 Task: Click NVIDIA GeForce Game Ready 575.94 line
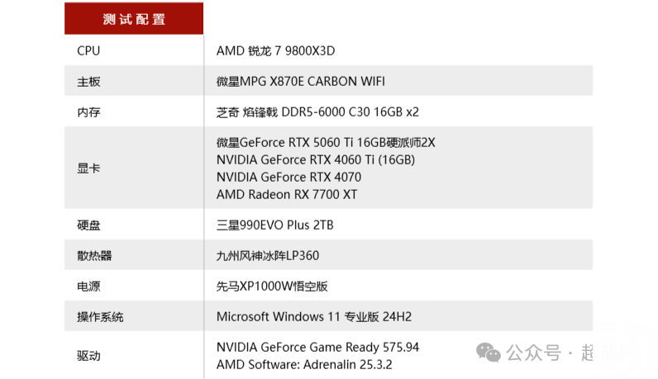coord(317,347)
